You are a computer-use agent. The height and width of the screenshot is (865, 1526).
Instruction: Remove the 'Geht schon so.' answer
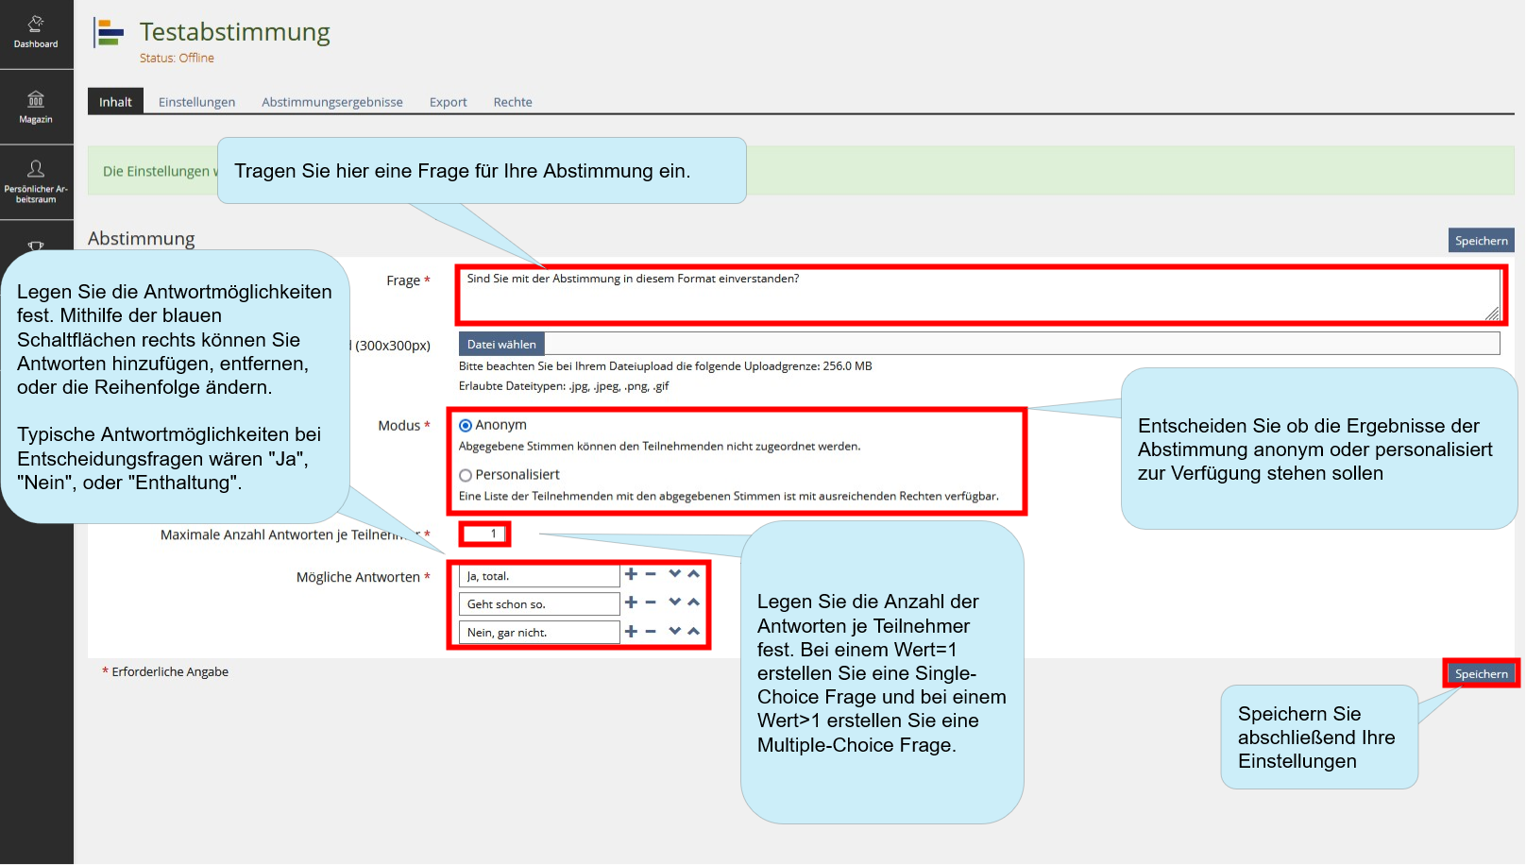(x=651, y=602)
